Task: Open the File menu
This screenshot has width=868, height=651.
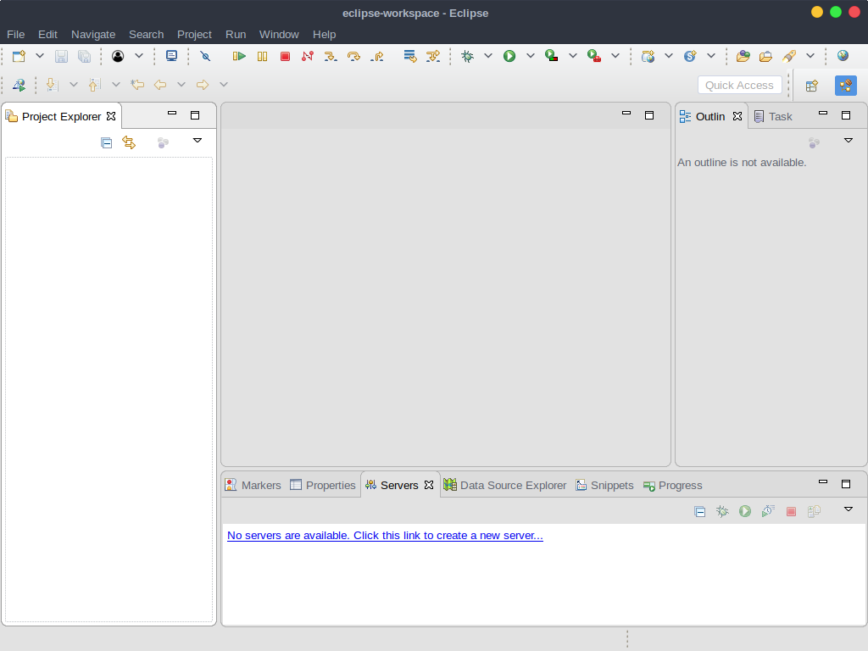Action: click(15, 34)
